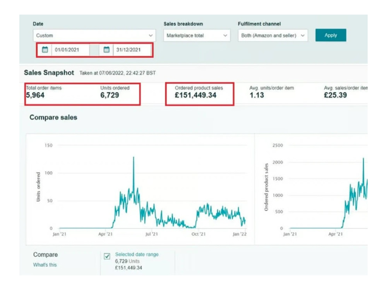Open the Both (Amazon and seller) dropdown
The height and width of the screenshot is (290, 387).
(273, 36)
